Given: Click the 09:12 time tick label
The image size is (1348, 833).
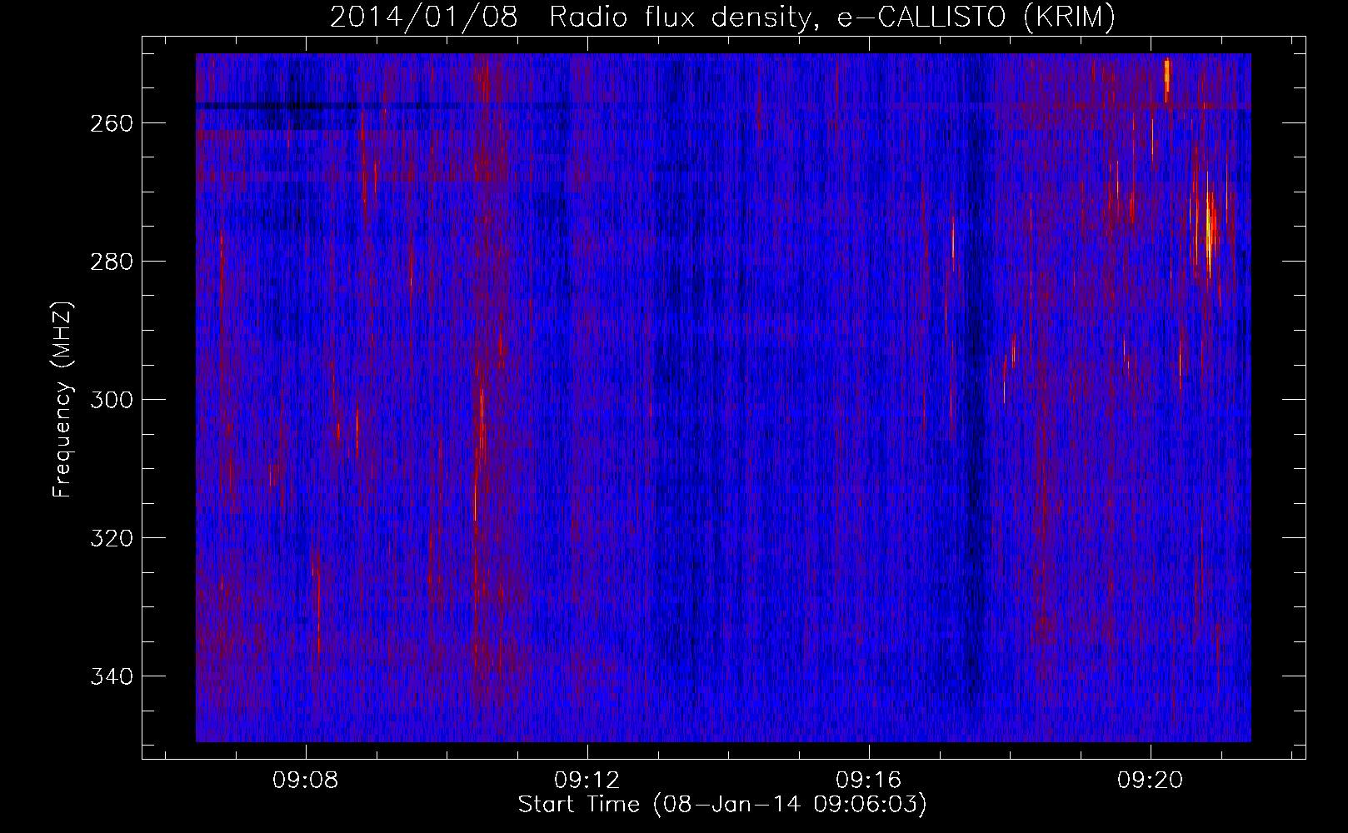Looking at the screenshot, I should (588, 781).
